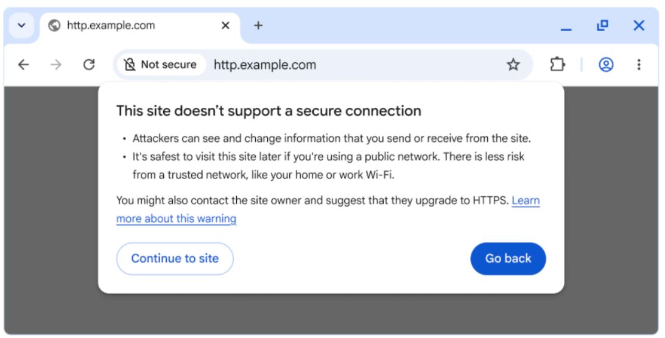Click the Continue to site button
Screen dimensions: 665x338
click(x=175, y=258)
